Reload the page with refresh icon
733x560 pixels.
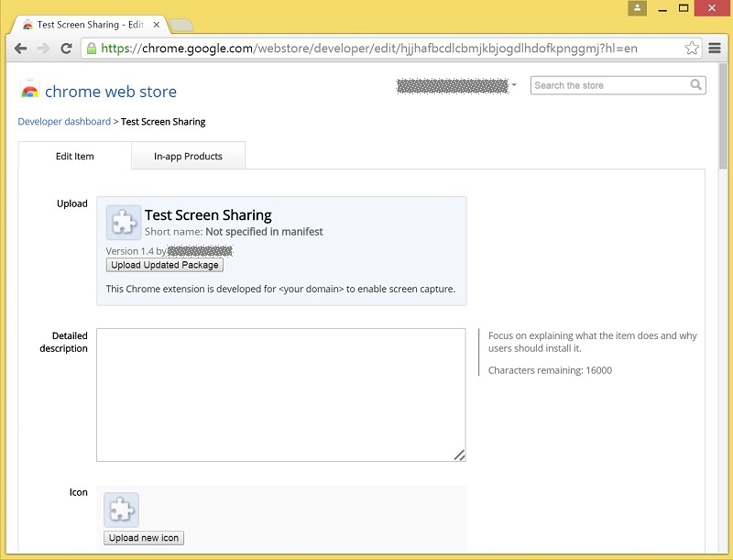click(66, 49)
